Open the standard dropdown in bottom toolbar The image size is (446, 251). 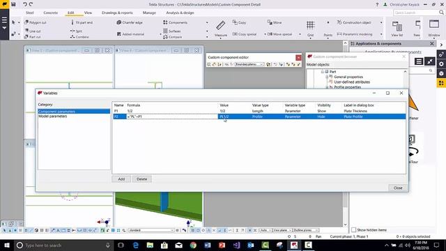tap(151, 230)
